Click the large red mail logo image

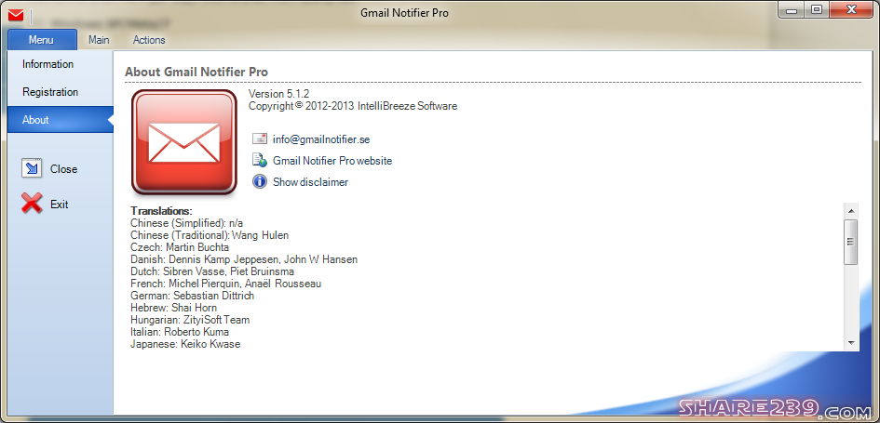click(184, 142)
